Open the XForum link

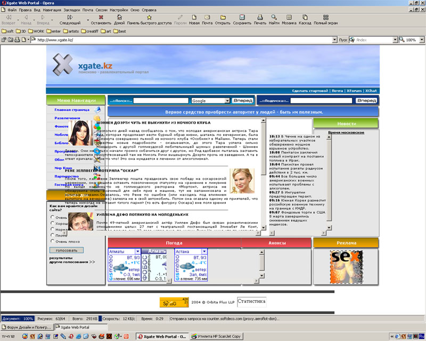coord(354,91)
